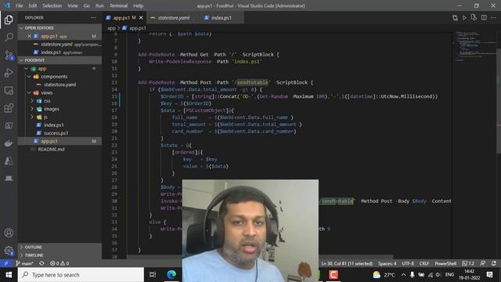Screen dimensions: 501x282
Task: Collapse the FOODHUT folder section
Action: pos(59,60)
